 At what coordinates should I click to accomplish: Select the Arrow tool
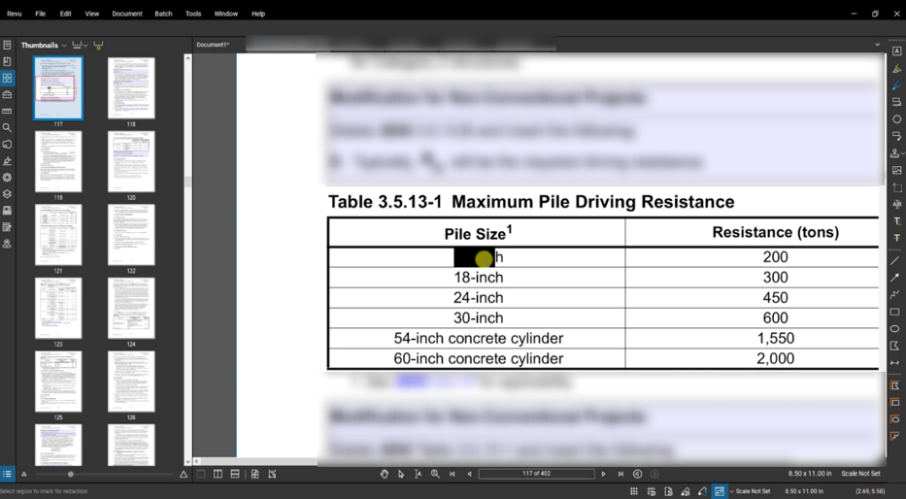pos(895,278)
